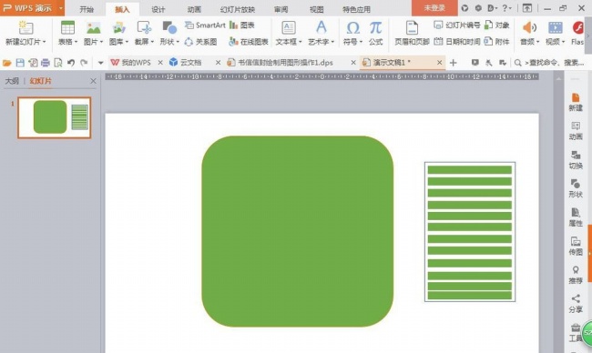Viewport: 592px width, 353px height.
Task: Click 新建 icon in right sidebar
Action: point(576,102)
